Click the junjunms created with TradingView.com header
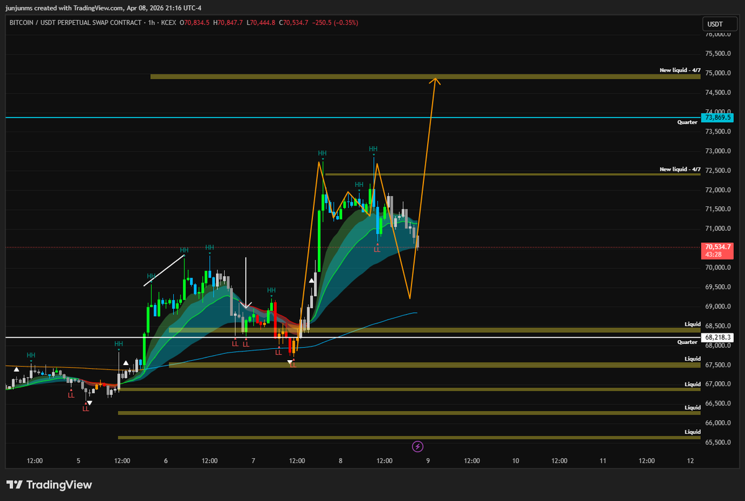Image resolution: width=745 pixels, height=501 pixels. 104,7
